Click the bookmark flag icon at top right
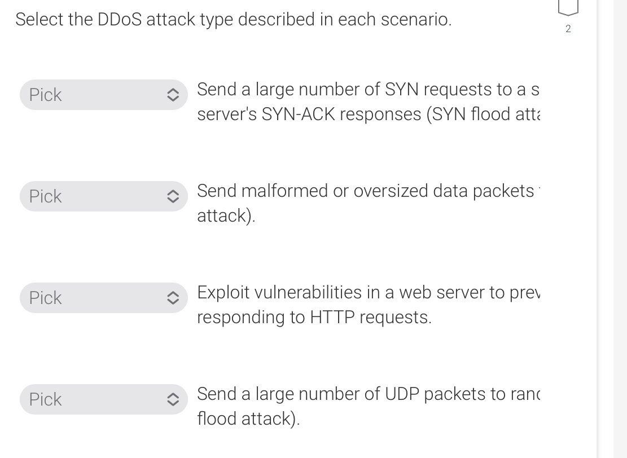The image size is (627, 458). click(x=568, y=7)
